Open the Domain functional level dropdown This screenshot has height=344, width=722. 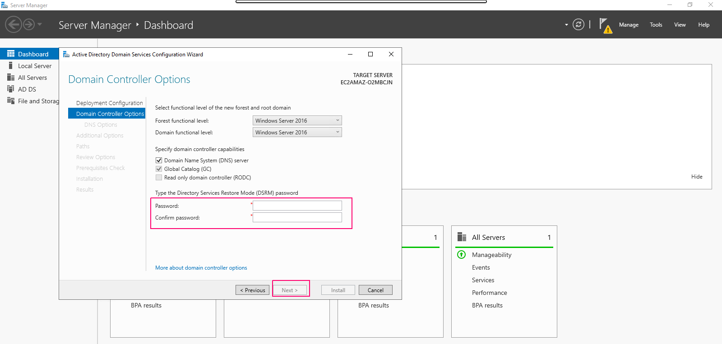click(x=297, y=132)
